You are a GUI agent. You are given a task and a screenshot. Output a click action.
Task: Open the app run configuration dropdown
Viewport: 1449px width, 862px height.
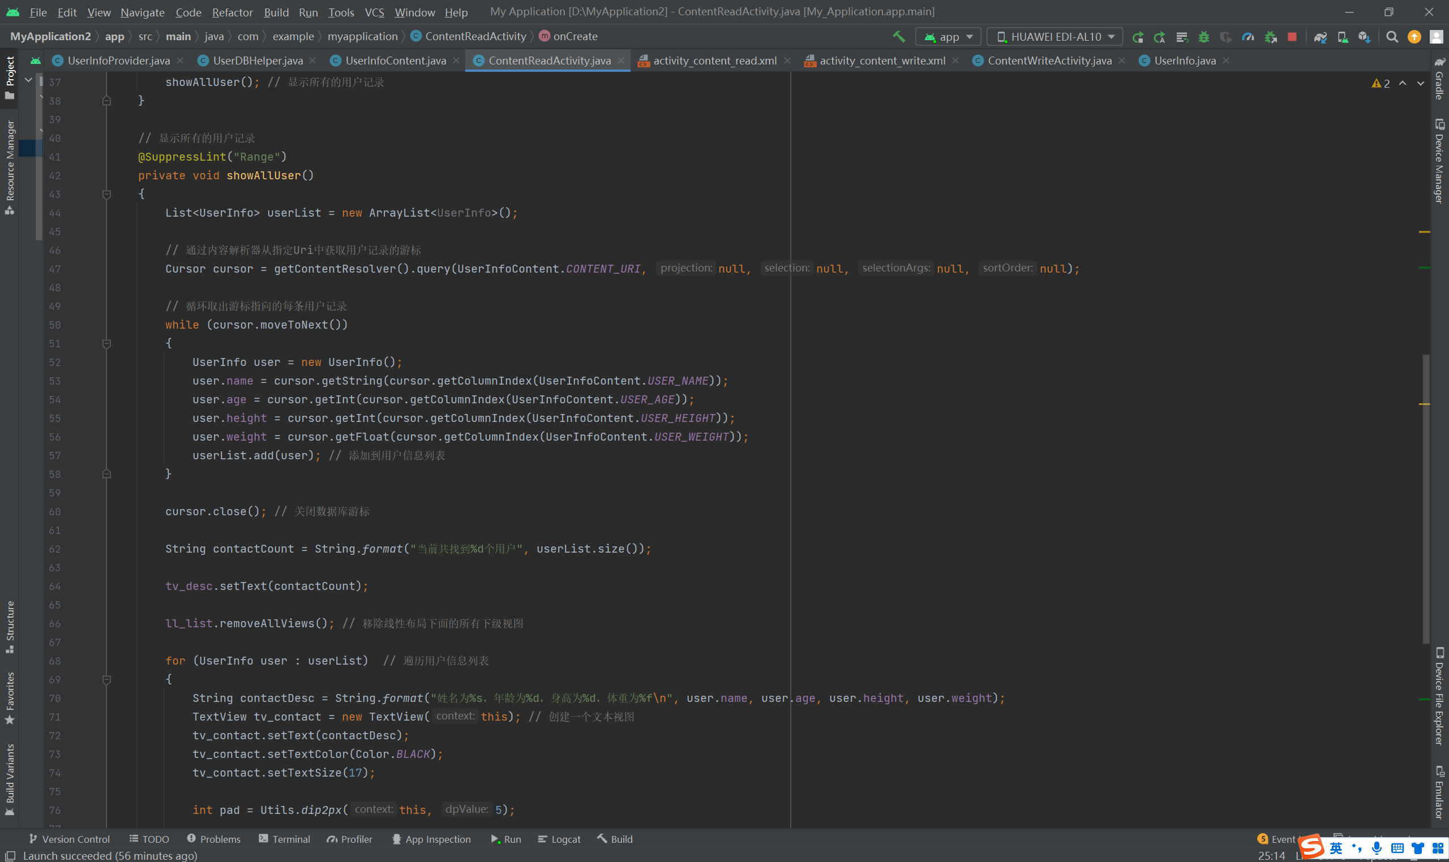point(948,37)
